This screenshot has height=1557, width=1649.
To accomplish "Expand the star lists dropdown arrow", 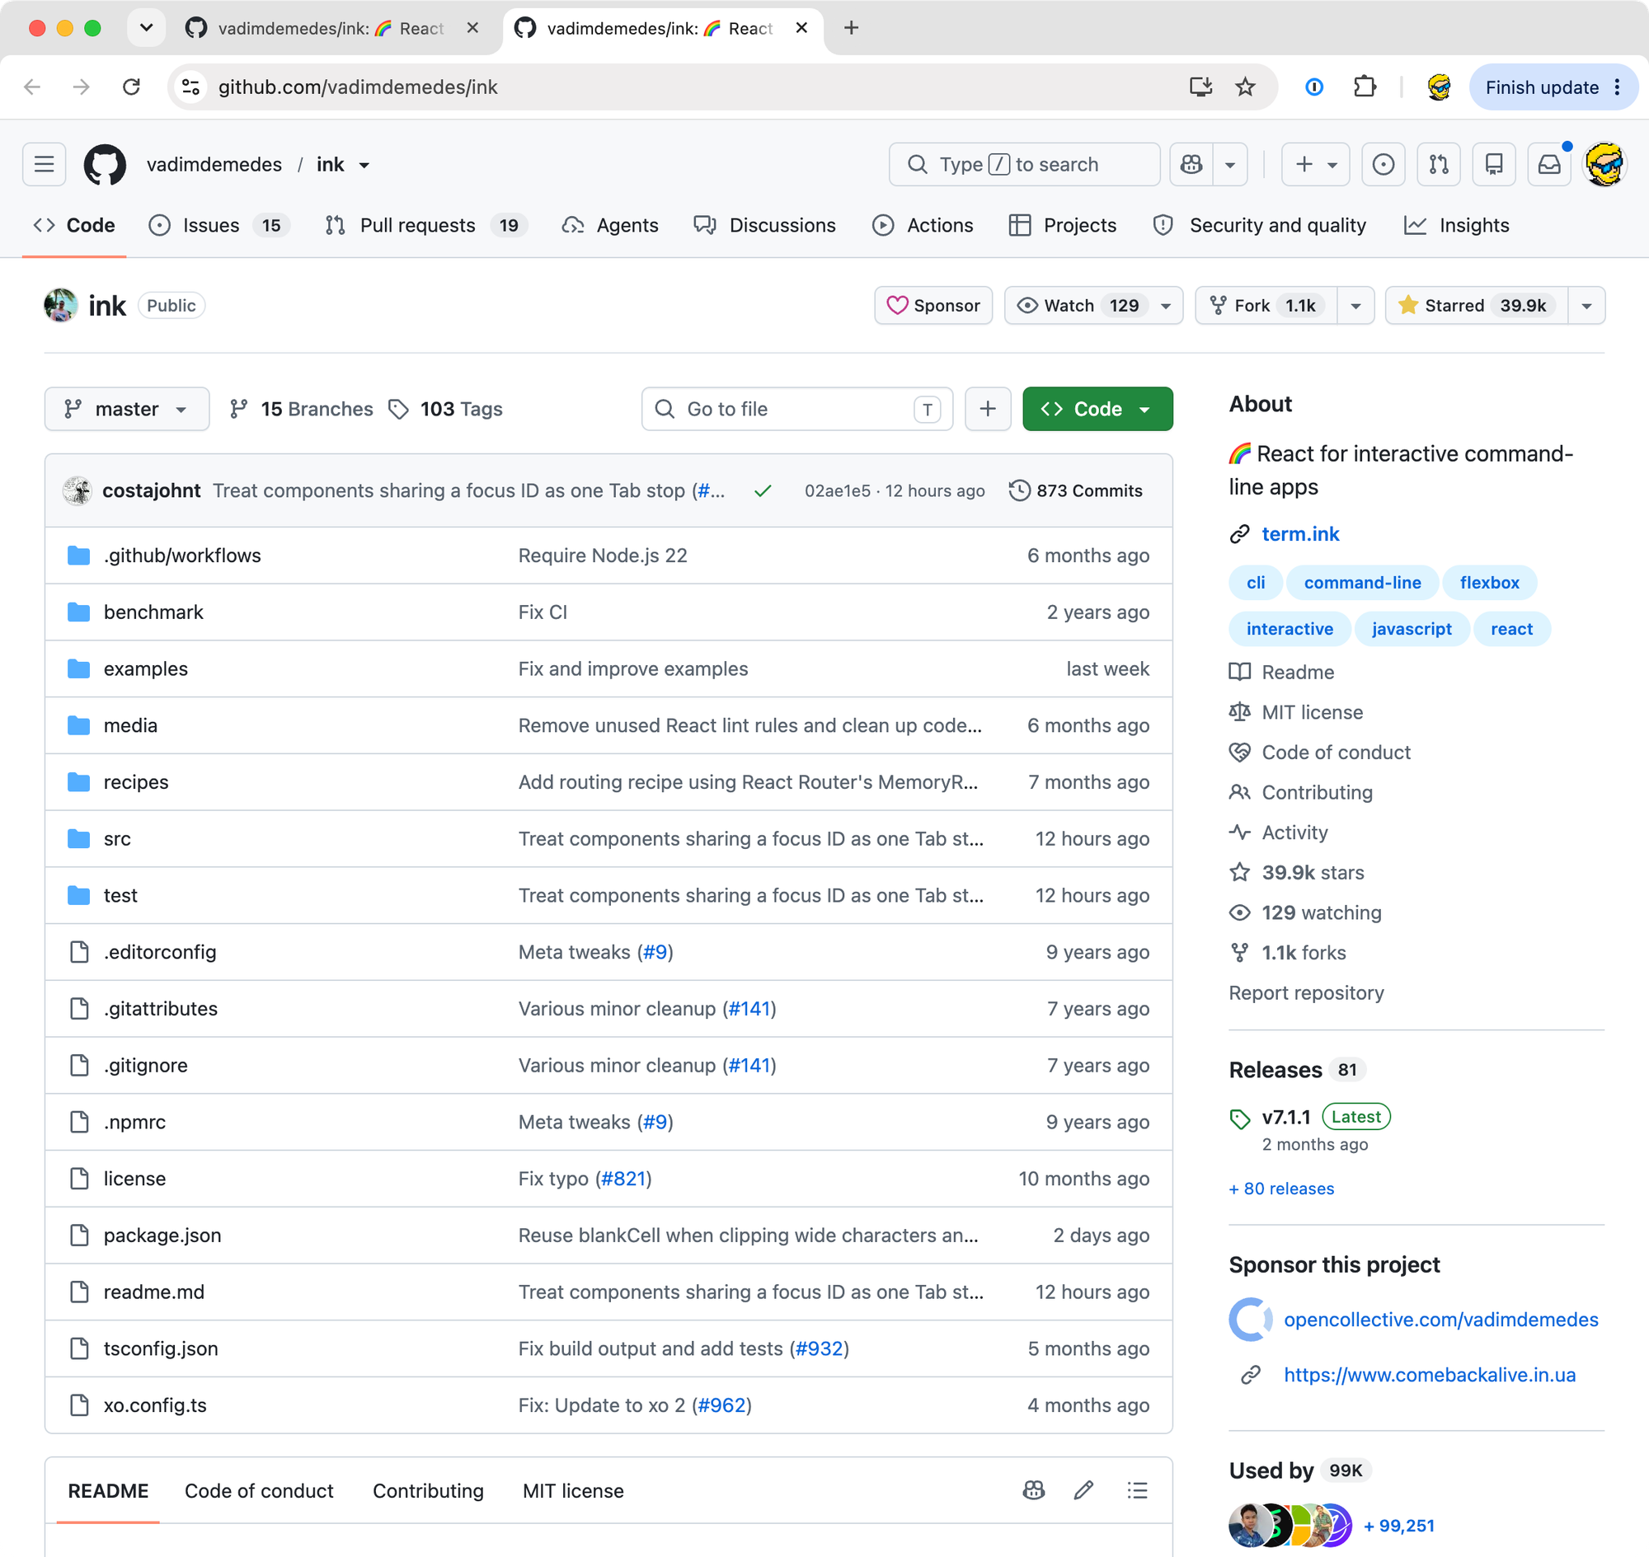I will [x=1586, y=306].
